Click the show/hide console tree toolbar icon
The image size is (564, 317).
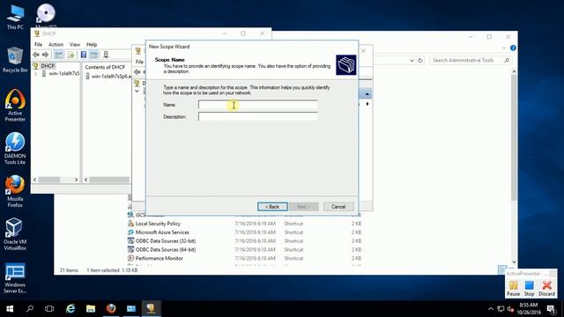point(59,55)
